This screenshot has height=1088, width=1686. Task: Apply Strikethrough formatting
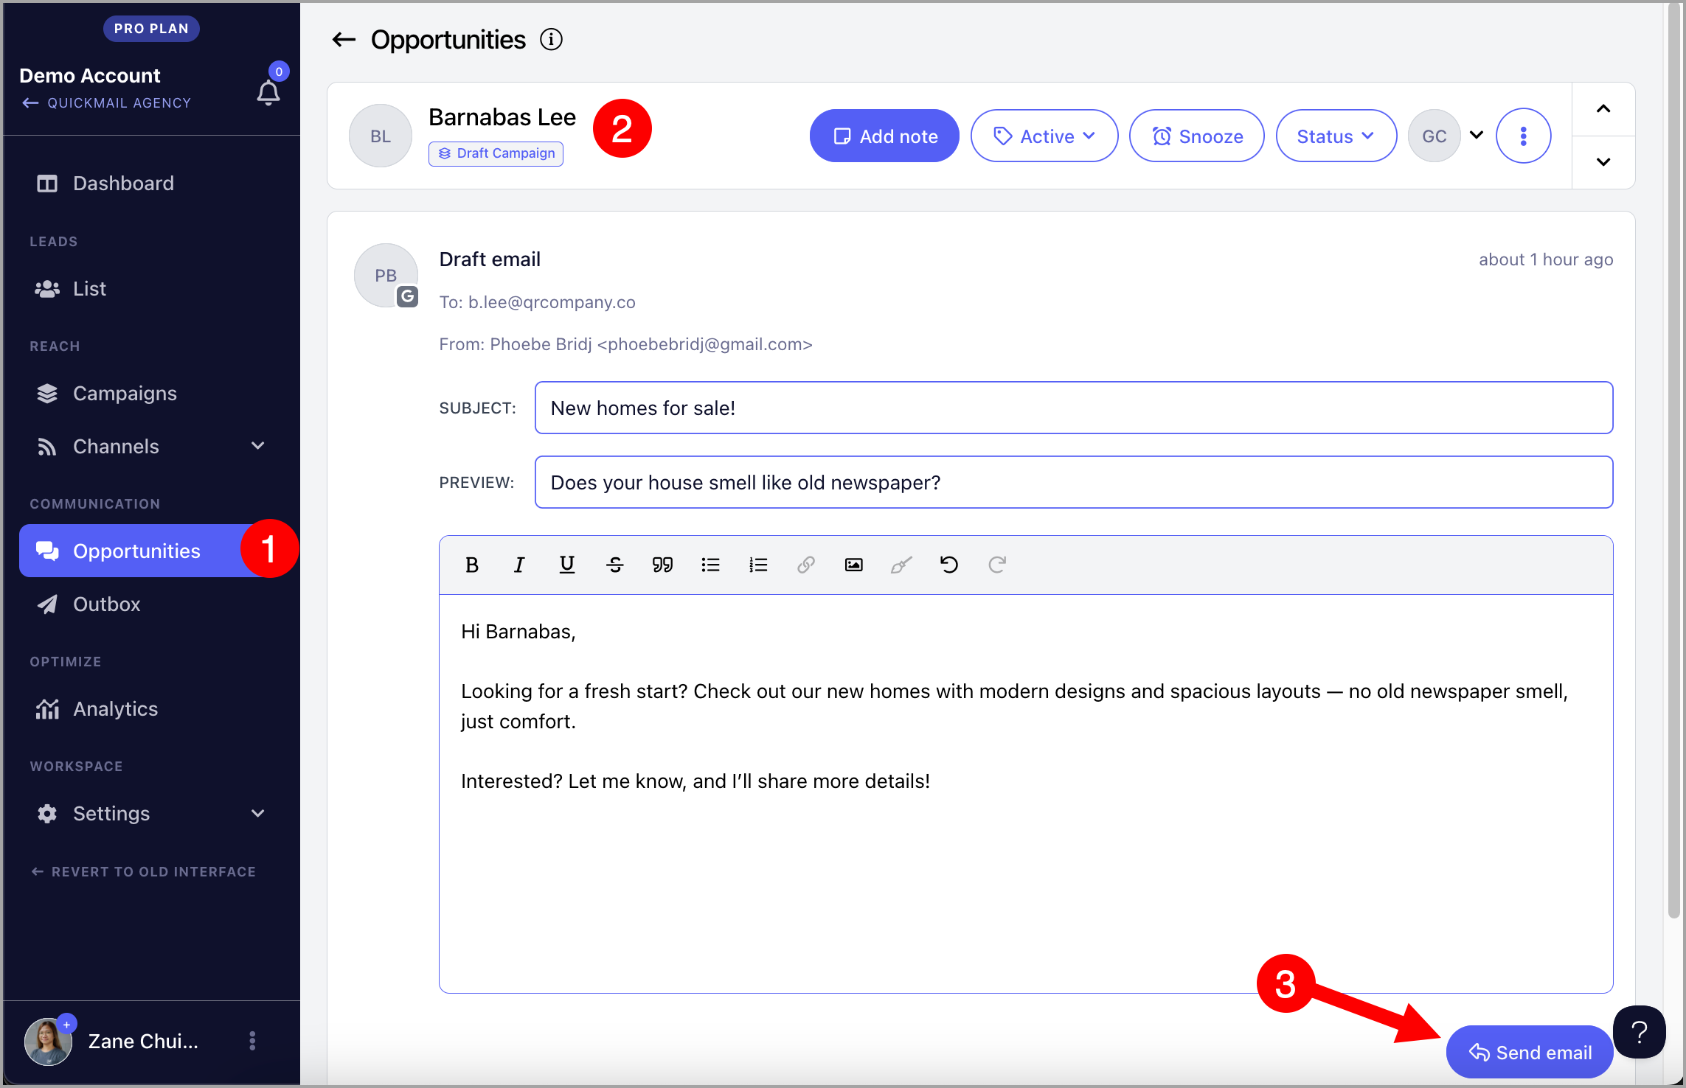pos(614,565)
